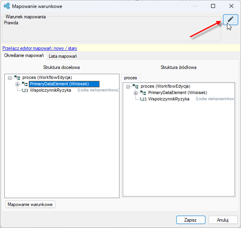Click structure icon of target PrimaryDataElement

point(25,84)
